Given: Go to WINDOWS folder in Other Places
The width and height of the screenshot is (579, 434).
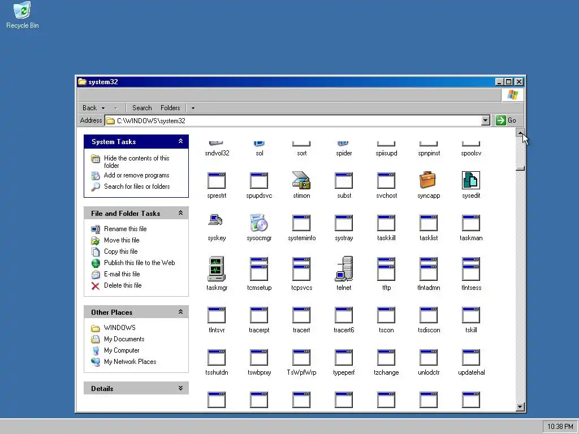Looking at the screenshot, I should 120,328.
